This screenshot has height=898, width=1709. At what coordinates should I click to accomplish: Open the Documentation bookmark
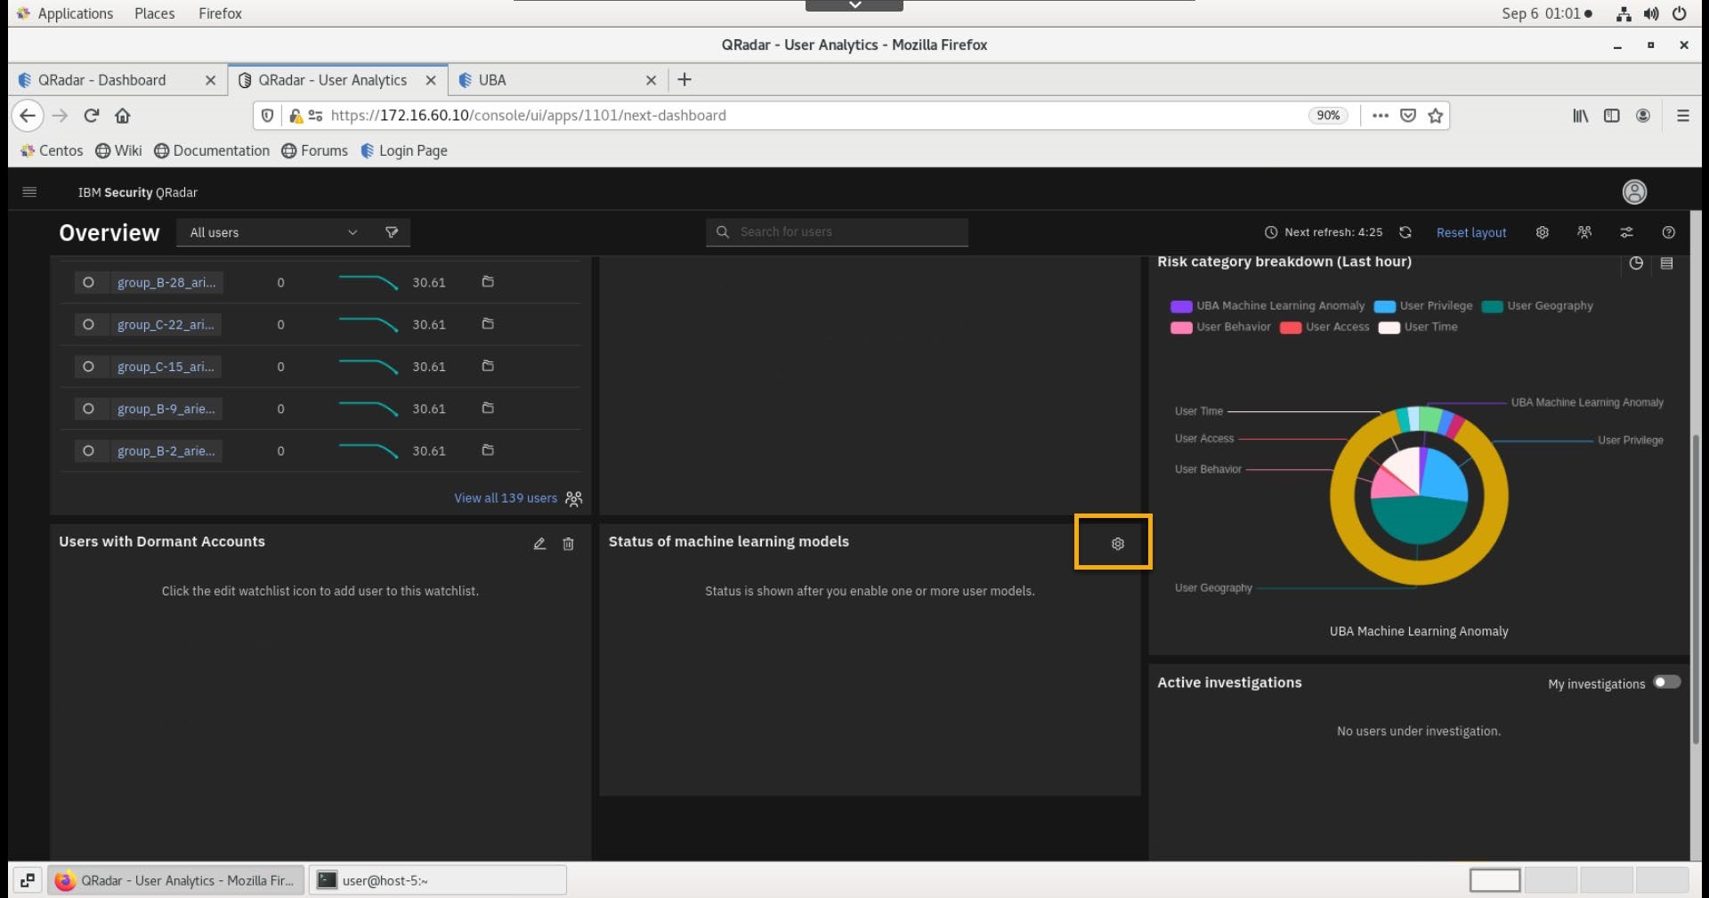click(x=213, y=150)
